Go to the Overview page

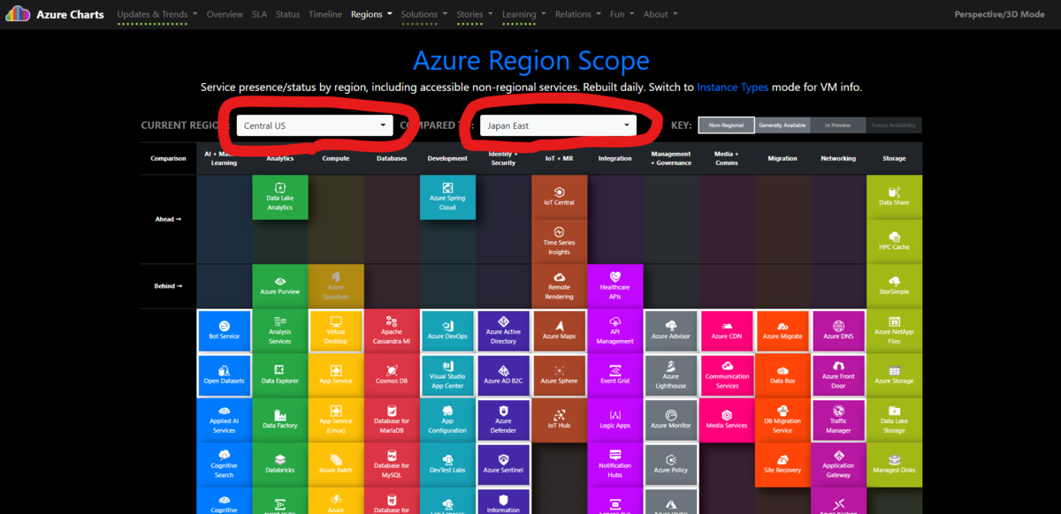tap(225, 14)
